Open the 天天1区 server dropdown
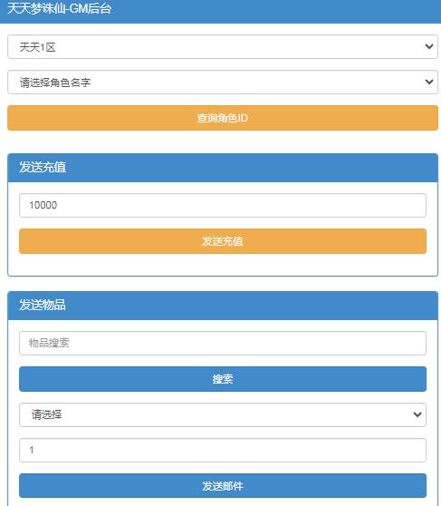 tap(223, 47)
